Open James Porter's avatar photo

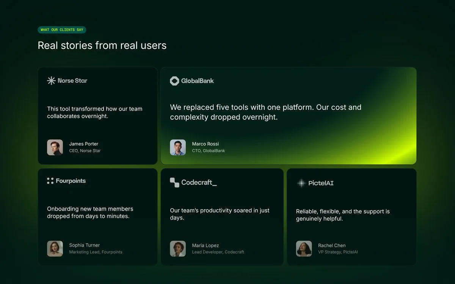point(55,147)
